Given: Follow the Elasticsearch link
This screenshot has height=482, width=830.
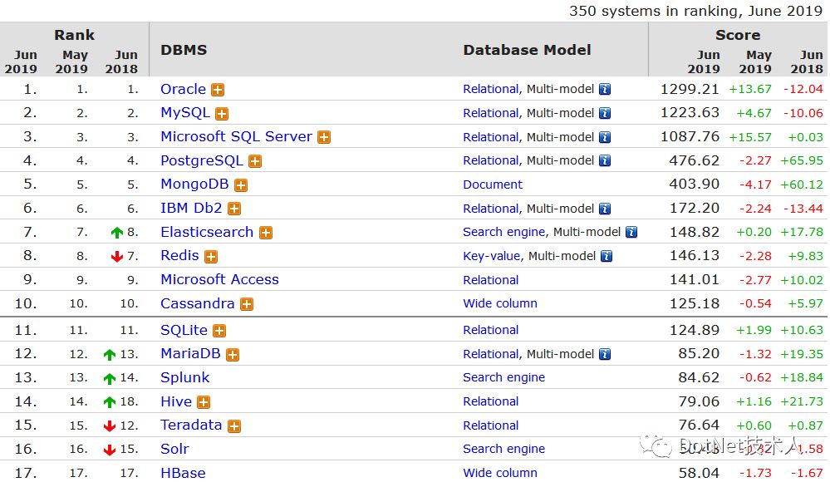Looking at the screenshot, I should 207,232.
